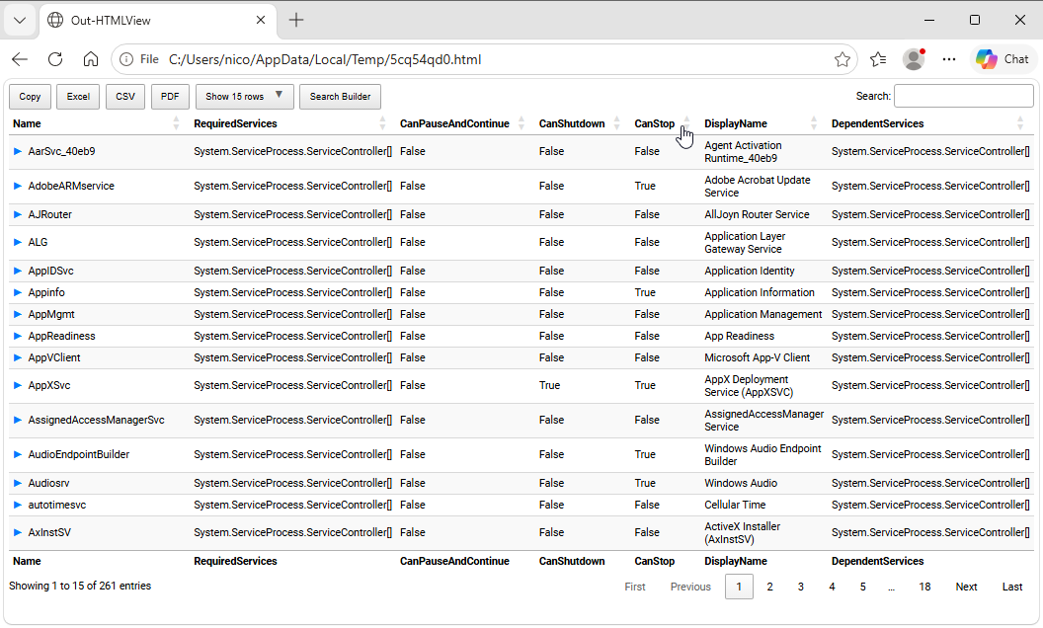Screen dimensions: 1043x628
Task: Sort by RequiredServices column header
Action: (x=290, y=123)
